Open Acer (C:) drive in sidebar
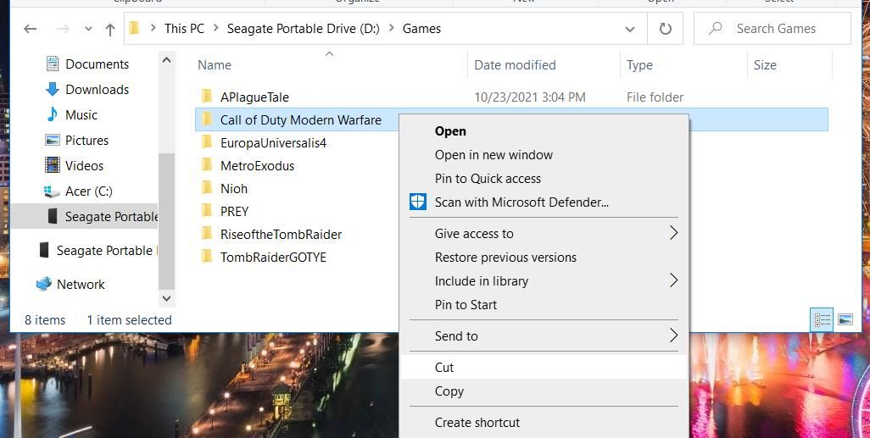The height and width of the screenshot is (438, 870). 89,191
